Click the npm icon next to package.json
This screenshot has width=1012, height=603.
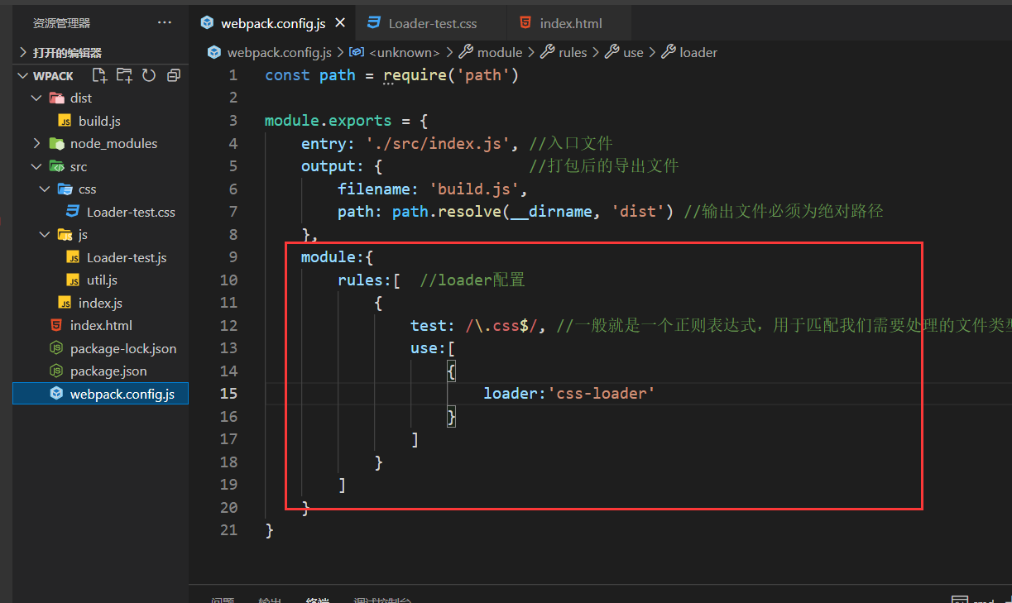(x=56, y=371)
